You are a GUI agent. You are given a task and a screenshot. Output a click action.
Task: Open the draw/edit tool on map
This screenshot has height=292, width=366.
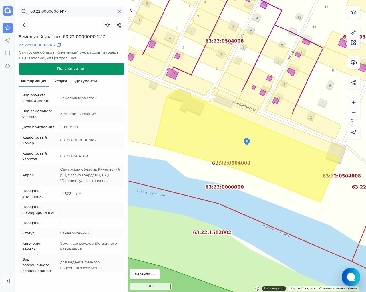point(353,43)
